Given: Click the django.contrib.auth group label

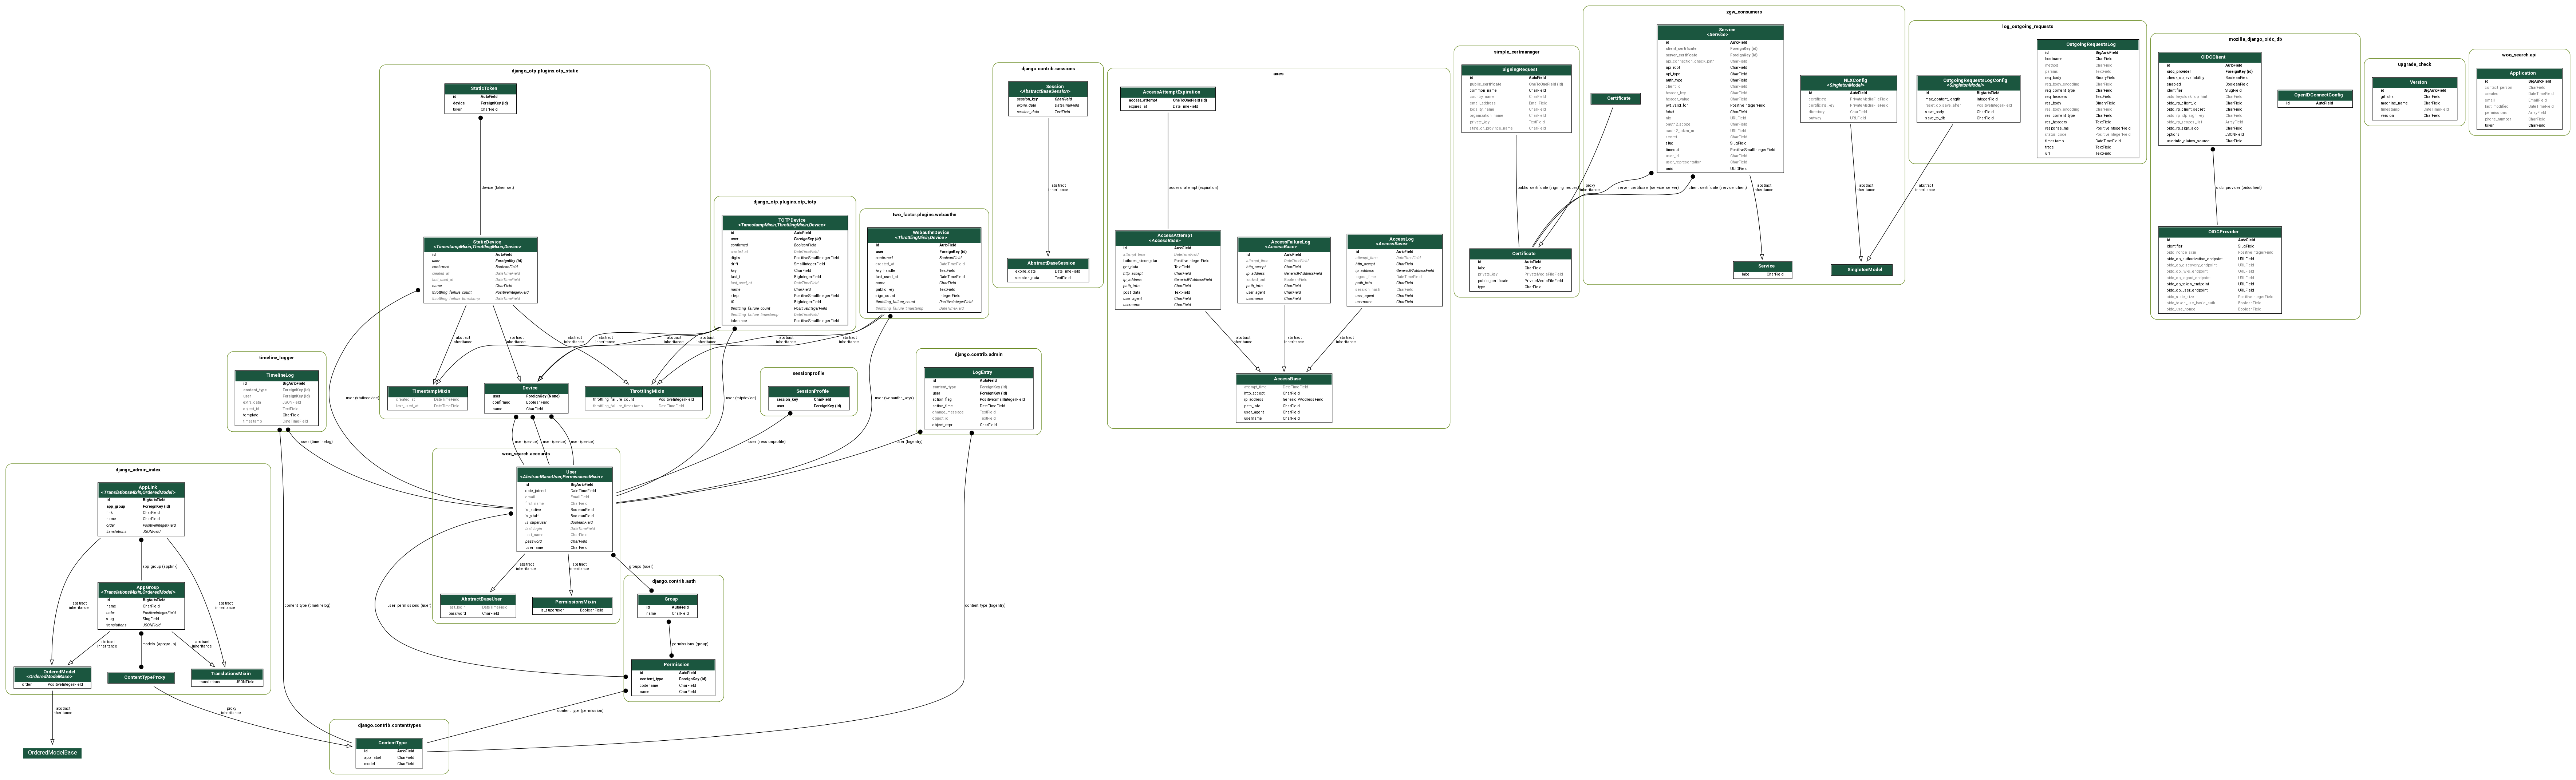Looking at the screenshot, I should click(x=673, y=581).
